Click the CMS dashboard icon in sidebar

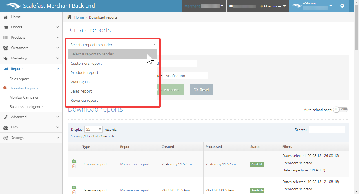click(6, 127)
